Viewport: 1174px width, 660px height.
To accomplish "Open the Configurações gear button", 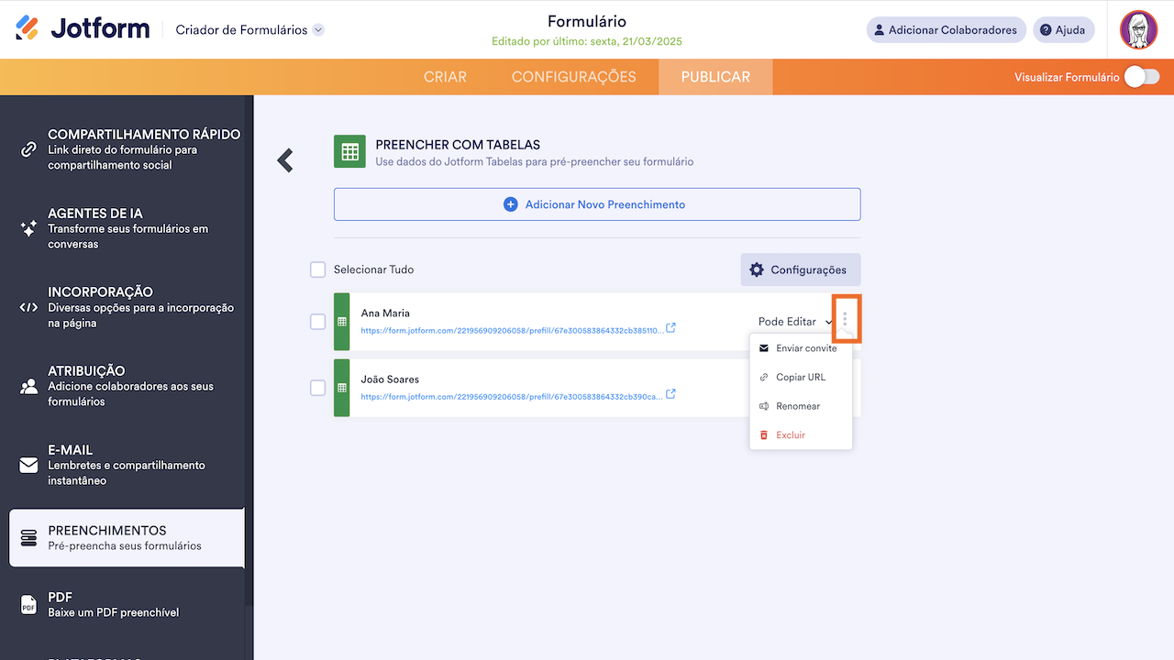I will [800, 269].
